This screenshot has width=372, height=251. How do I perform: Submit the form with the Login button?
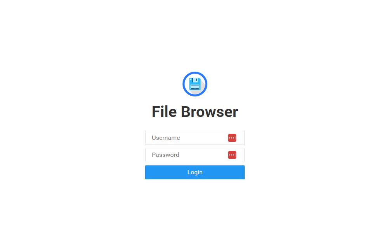pos(195,172)
